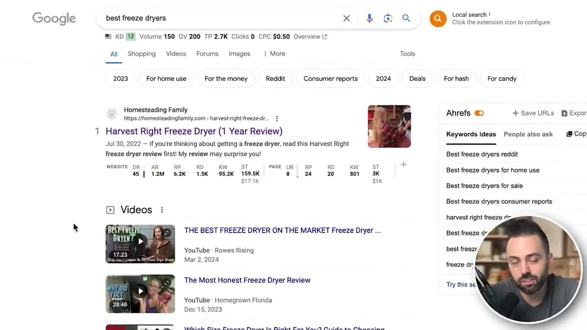Select keyword Best freeze dryers for sale
The width and height of the screenshot is (587, 330).
tap(484, 186)
